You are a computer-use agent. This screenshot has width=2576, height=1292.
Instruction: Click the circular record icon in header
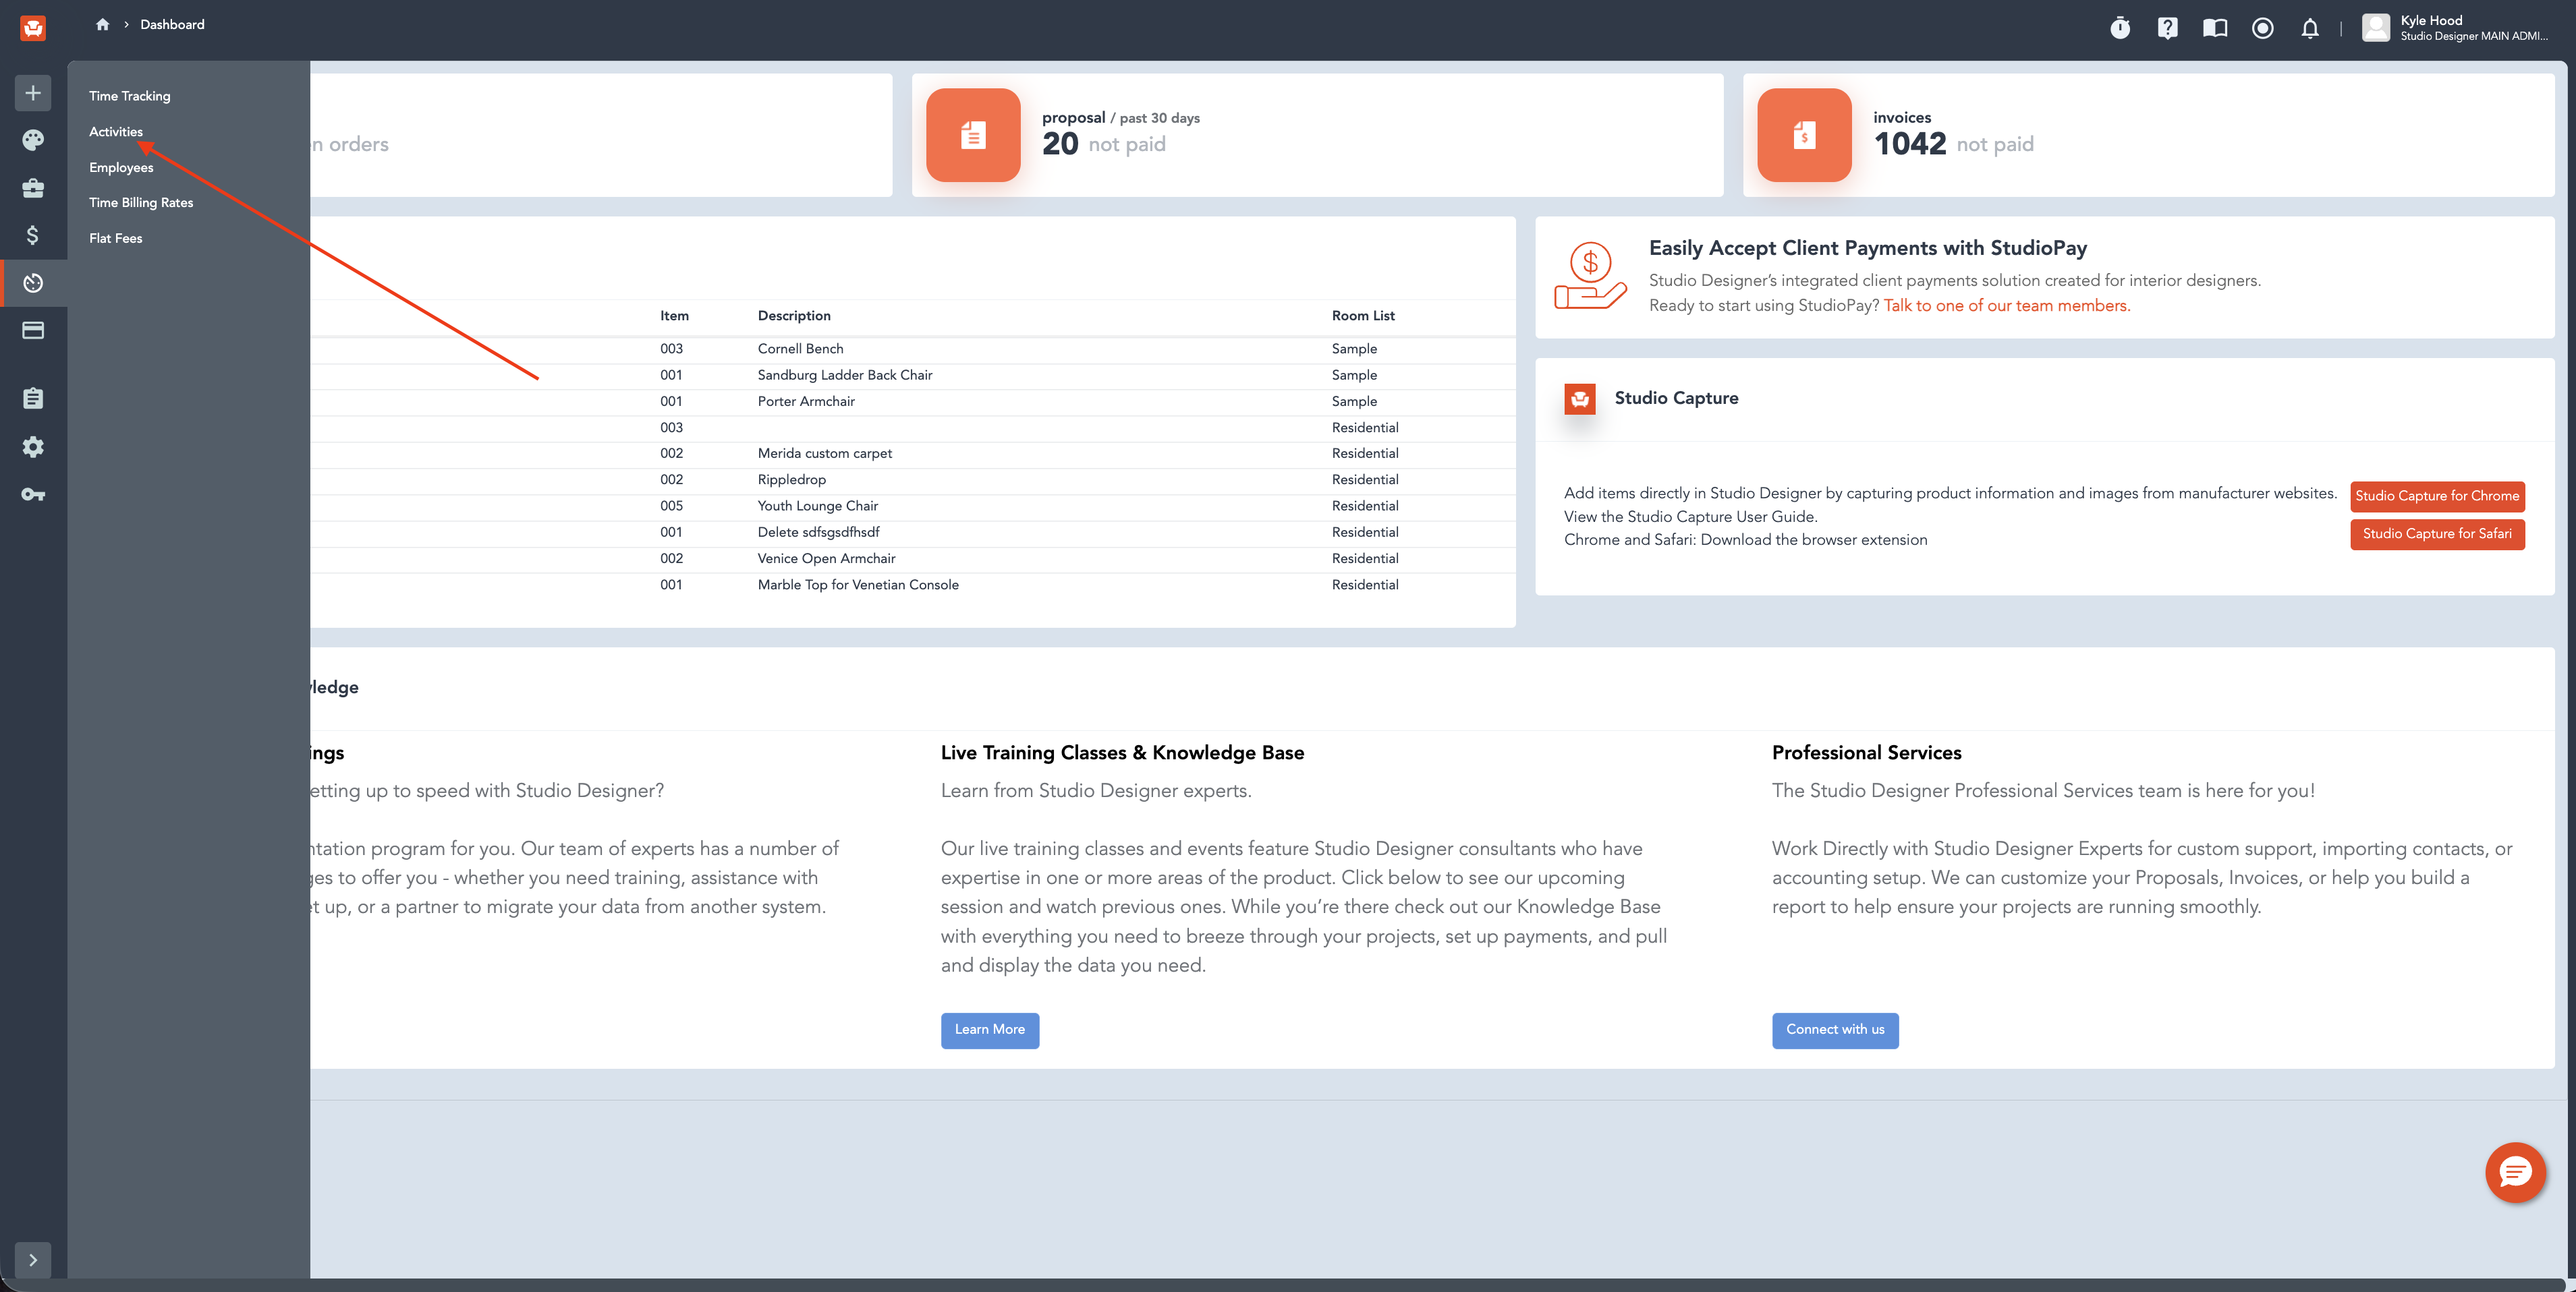[x=2262, y=28]
